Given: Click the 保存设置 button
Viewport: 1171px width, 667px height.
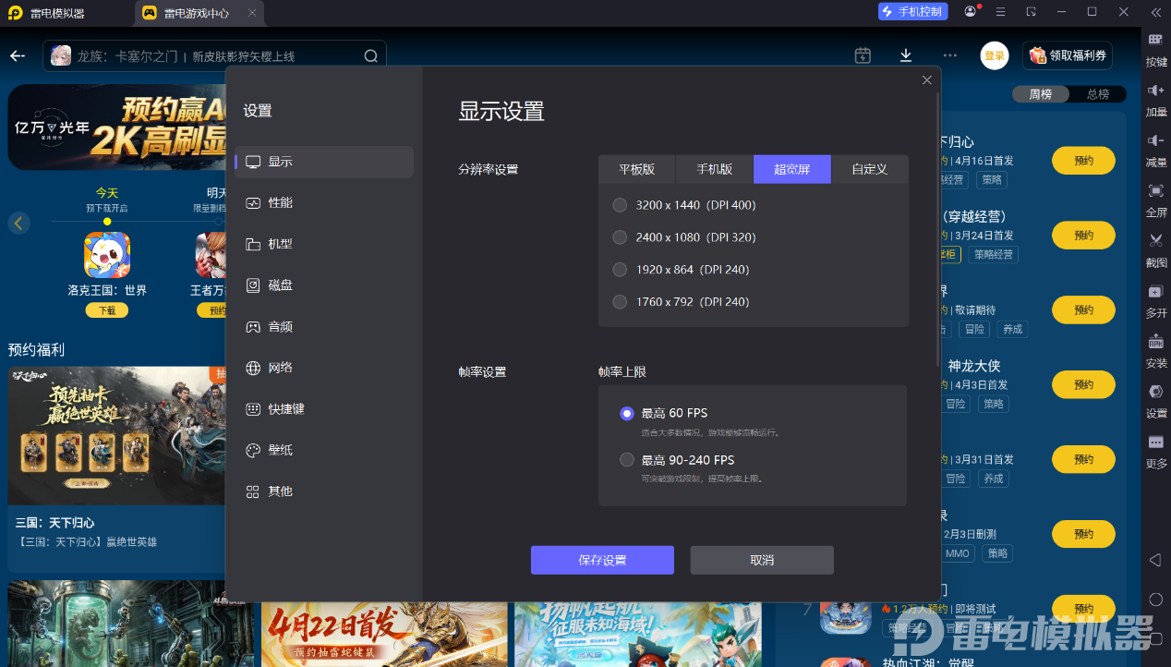Looking at the screenshot, I should [602, 561].
